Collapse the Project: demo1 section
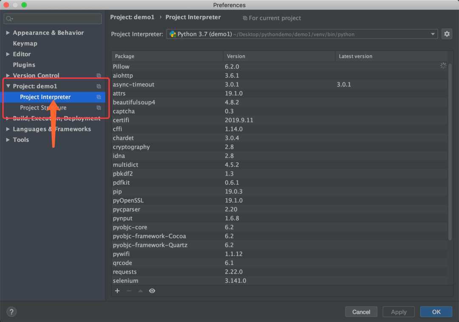This screenshot has height=322, width=459. tap(8, 86)
